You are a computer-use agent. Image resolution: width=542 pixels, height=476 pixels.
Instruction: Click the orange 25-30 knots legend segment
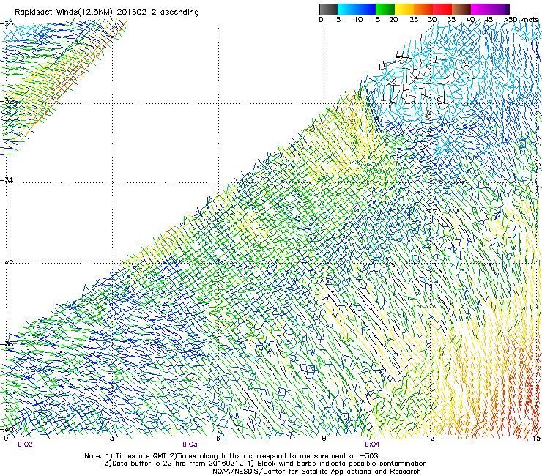[423, 9]
